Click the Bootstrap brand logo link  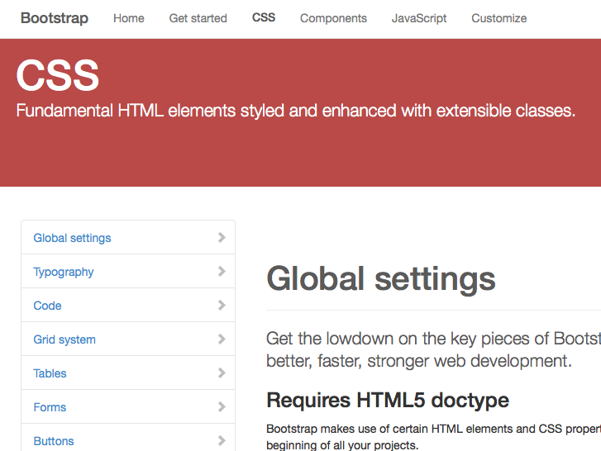[x=54, y=18]
